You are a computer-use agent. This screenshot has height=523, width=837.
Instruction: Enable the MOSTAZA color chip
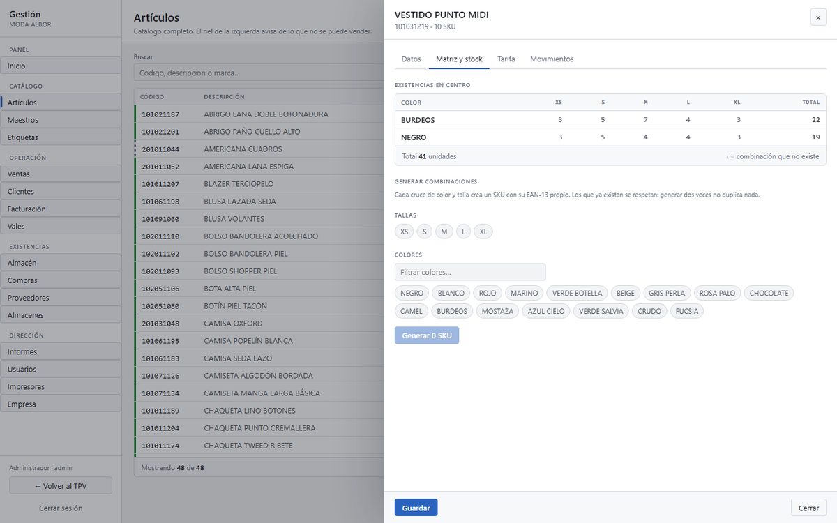pos(497,312)
